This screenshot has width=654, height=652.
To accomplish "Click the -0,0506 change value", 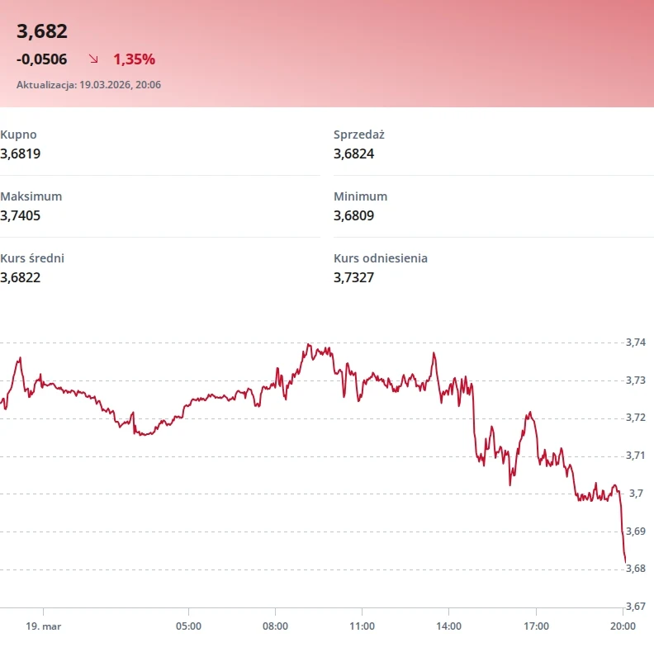I will click(x=42, y=59).
